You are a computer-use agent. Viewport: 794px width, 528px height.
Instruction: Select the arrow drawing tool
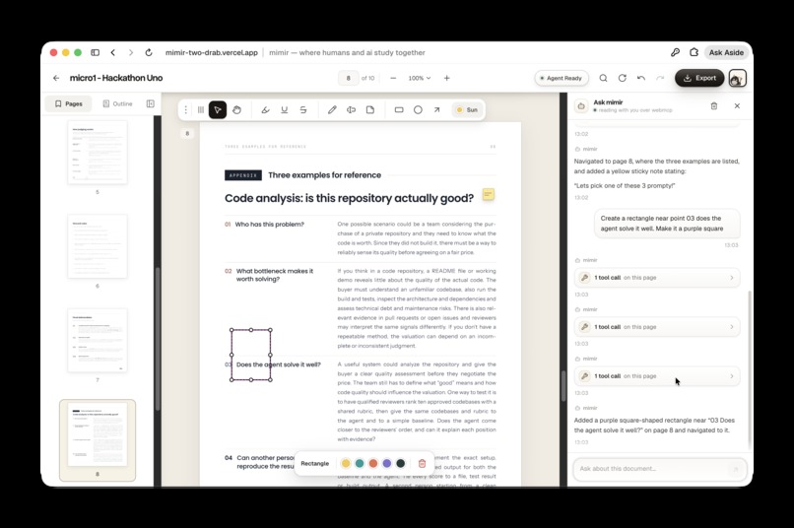tap(436, 110)
